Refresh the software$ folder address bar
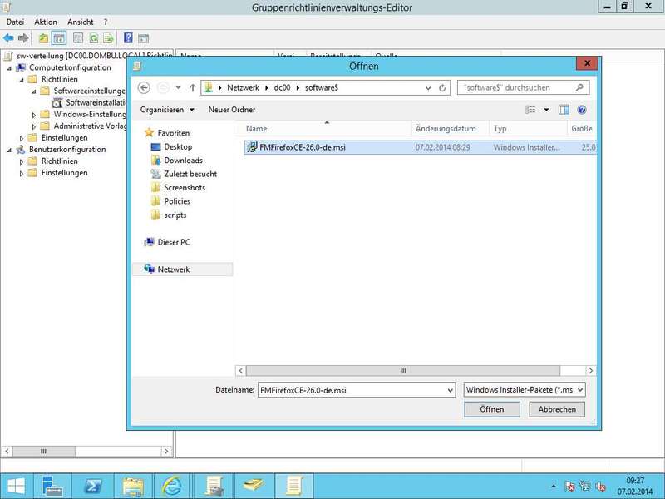This screenshot has height=499, width=665. 443,87
